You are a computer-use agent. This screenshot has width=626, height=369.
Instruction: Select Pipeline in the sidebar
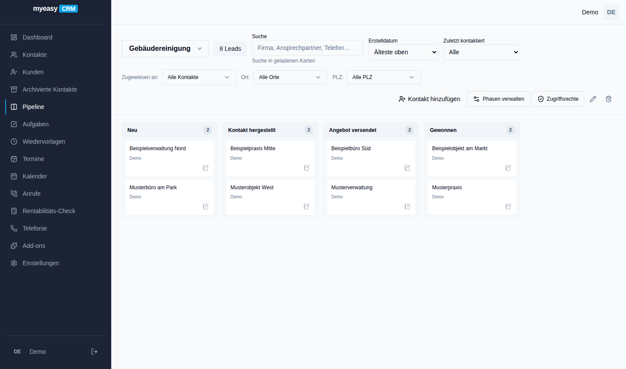click(56, 107)
